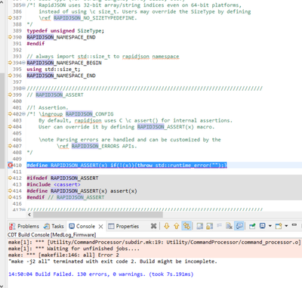Click the horizontal scrollbar left arrow
This screenshot has width=302, height=288.
(x=29, y=215)
